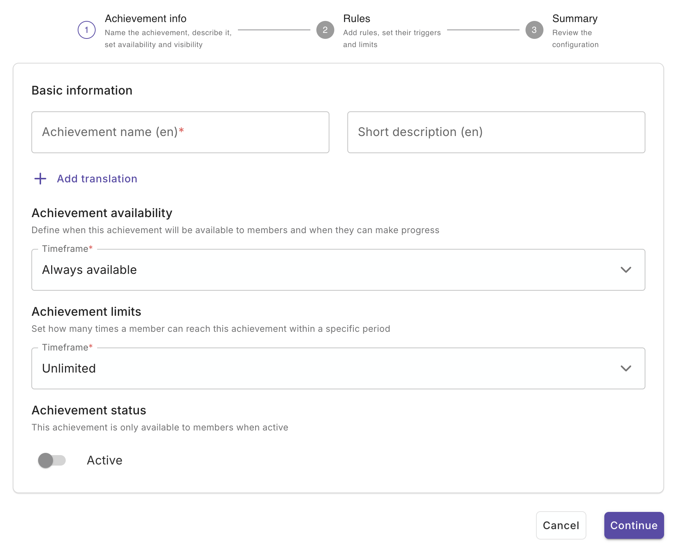Go to the Achievement info step title

[x=145, y=19]
